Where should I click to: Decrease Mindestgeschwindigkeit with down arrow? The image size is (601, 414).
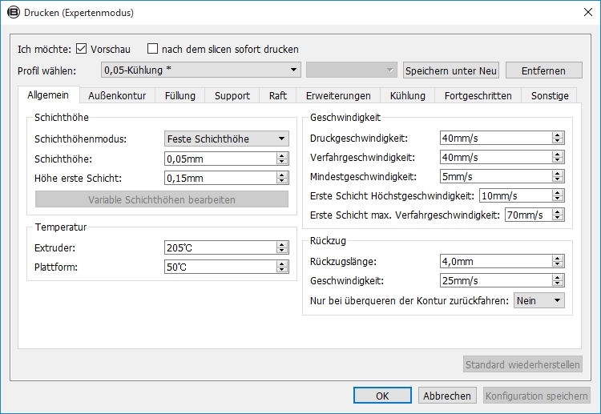click(558, 179)
